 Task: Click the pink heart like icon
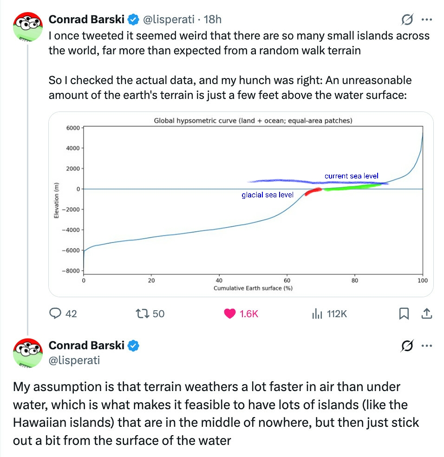(x=230, y=314)
